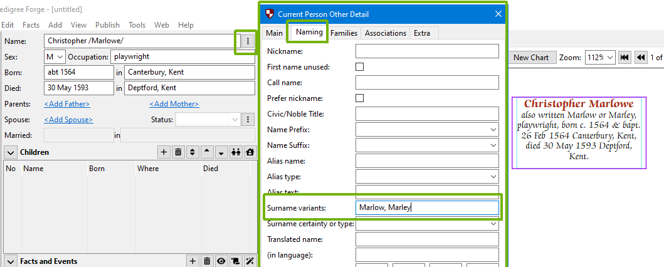Click the Add Father link
The height and width of the screenshot is (267, 664).
point(66,104)
